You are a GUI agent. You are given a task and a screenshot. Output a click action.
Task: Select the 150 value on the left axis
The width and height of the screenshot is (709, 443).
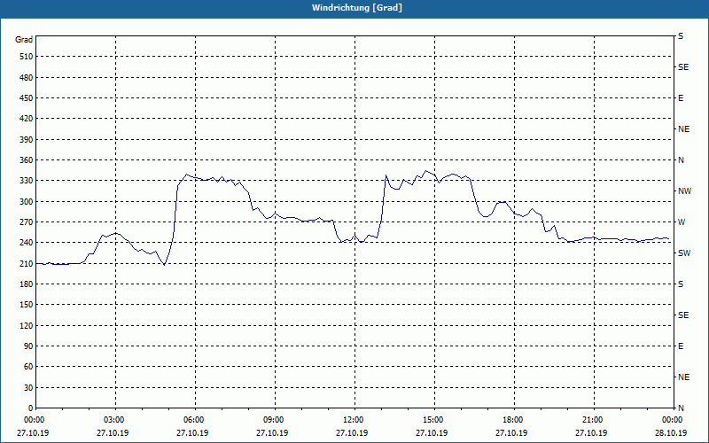(x=26, y=305)
